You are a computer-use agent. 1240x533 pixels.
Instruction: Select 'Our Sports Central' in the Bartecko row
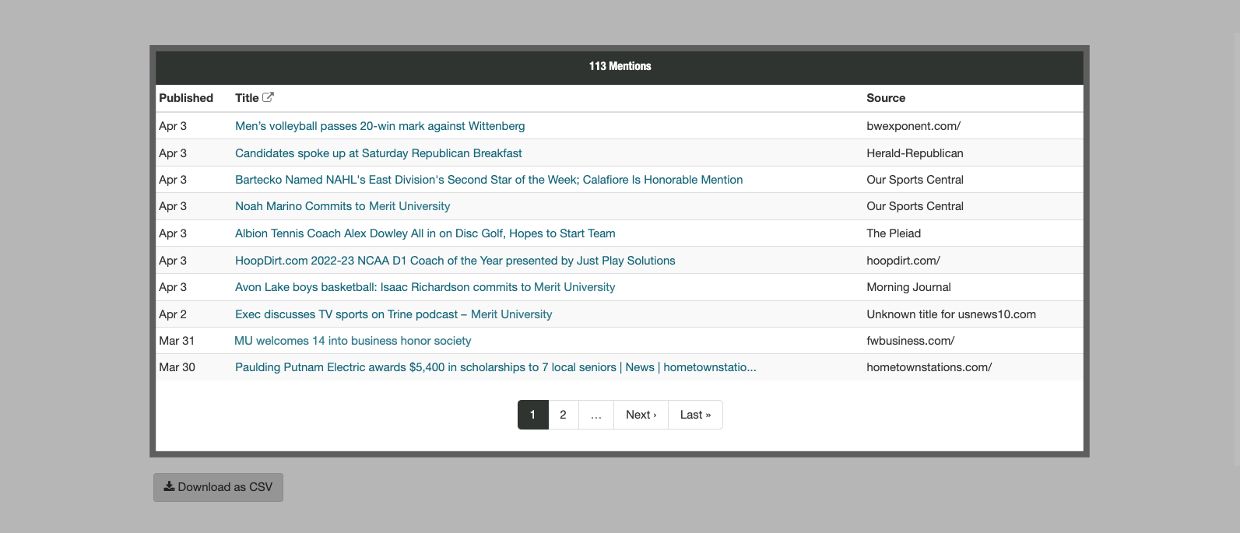click(915, 180)
